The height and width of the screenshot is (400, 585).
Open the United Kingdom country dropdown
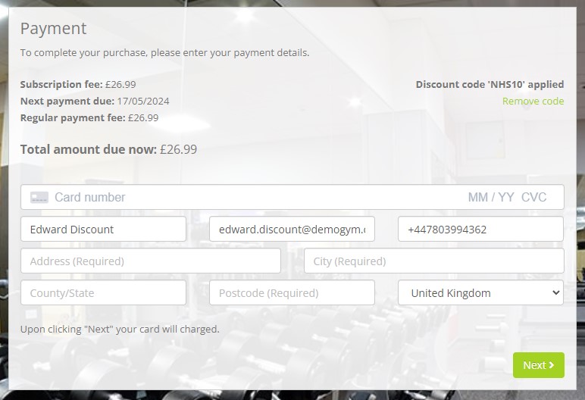(x=480, y=293)
